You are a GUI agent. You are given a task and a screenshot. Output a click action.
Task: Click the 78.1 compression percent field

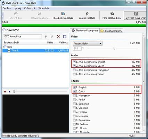[x=77, y=48]
